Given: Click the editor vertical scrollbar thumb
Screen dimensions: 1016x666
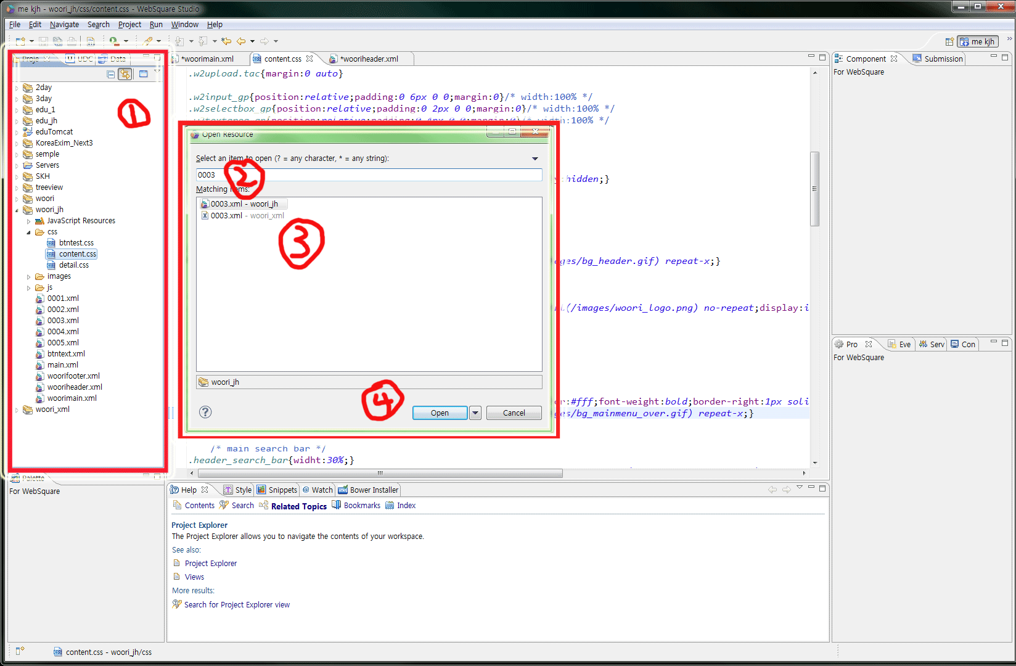Looking at the screenshot, I should [x=814, y=189].
